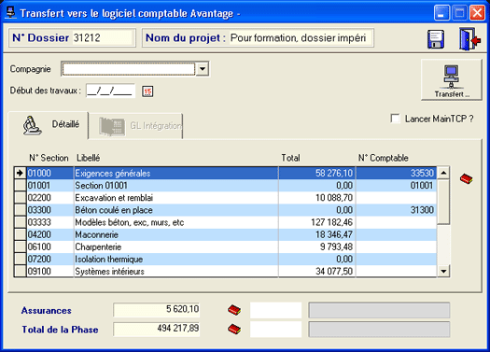Screen dimensions: 490x352
Task: Select the Systèmes intérieurs row
Action: (225, 271)
